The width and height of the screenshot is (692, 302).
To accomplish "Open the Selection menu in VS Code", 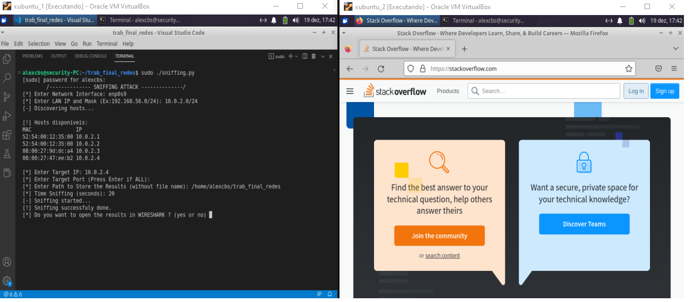I will click(39, 44).
